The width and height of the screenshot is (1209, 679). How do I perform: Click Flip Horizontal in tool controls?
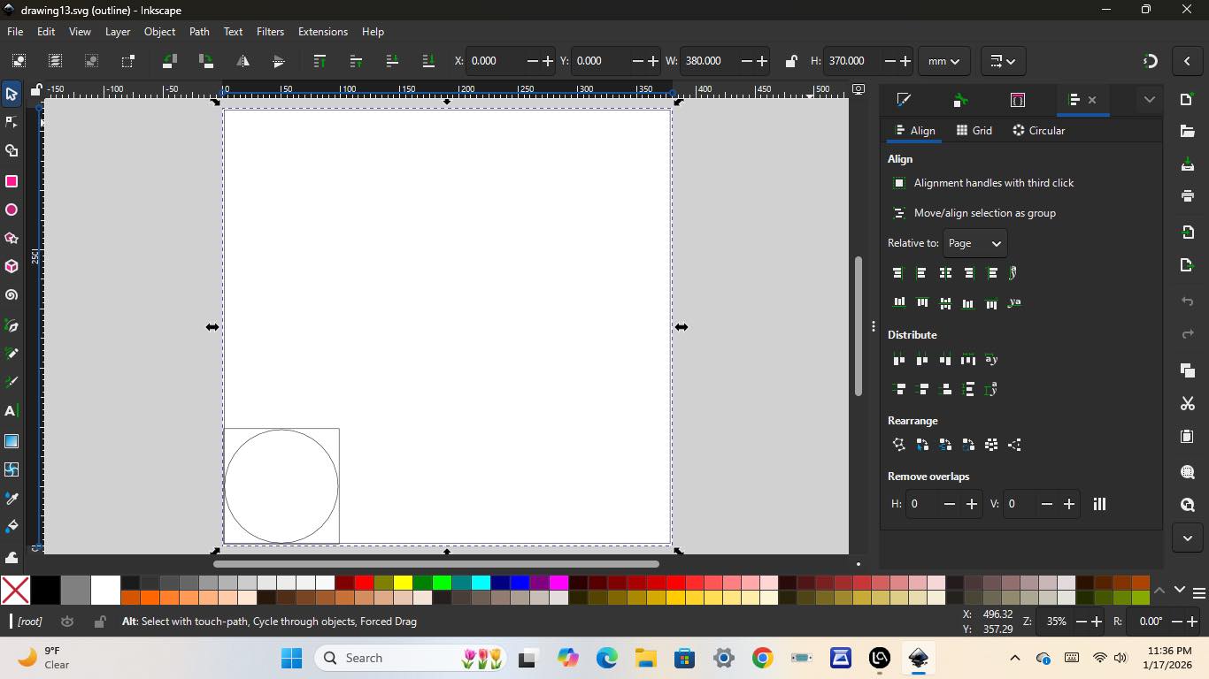click(243, 61)
